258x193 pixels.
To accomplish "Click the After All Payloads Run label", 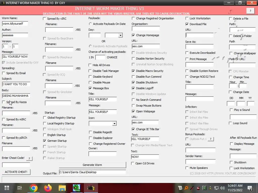I will [243, 138].
